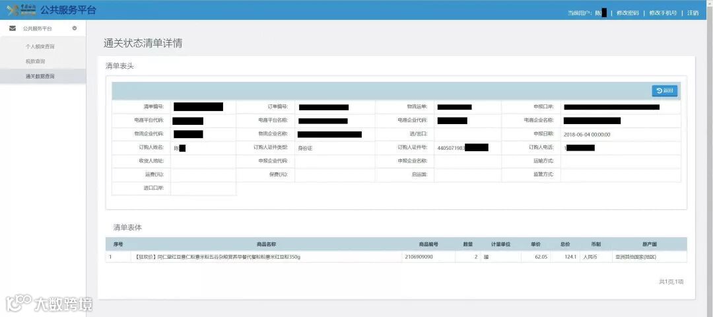Viewport: 713px width, 317px height.
Task: Click the 物流企业名称 field label
Action: tap(273, 134)
